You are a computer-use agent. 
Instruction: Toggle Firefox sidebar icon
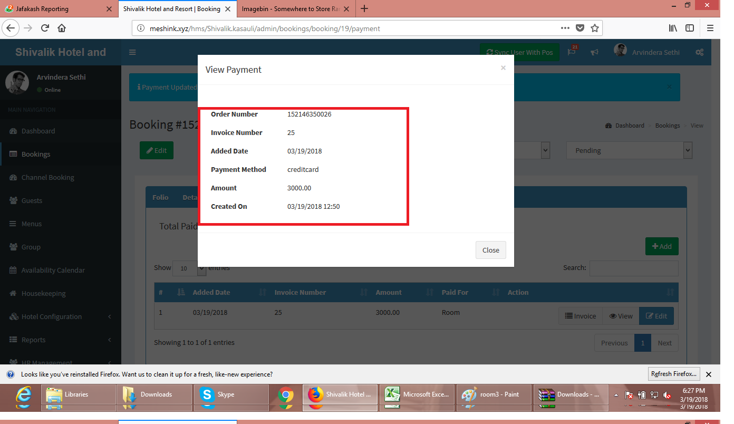click(690, 28)
